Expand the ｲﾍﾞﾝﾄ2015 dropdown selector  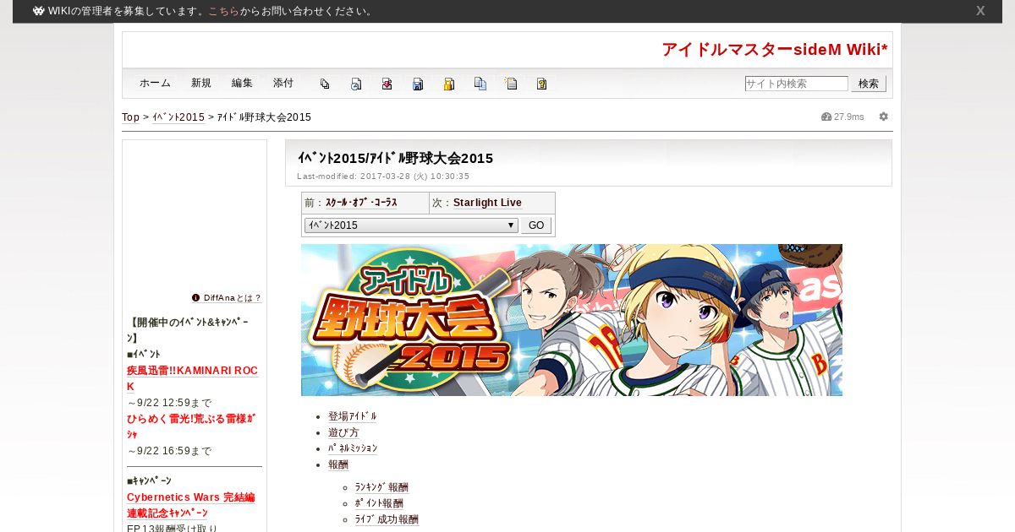(411, 225)
